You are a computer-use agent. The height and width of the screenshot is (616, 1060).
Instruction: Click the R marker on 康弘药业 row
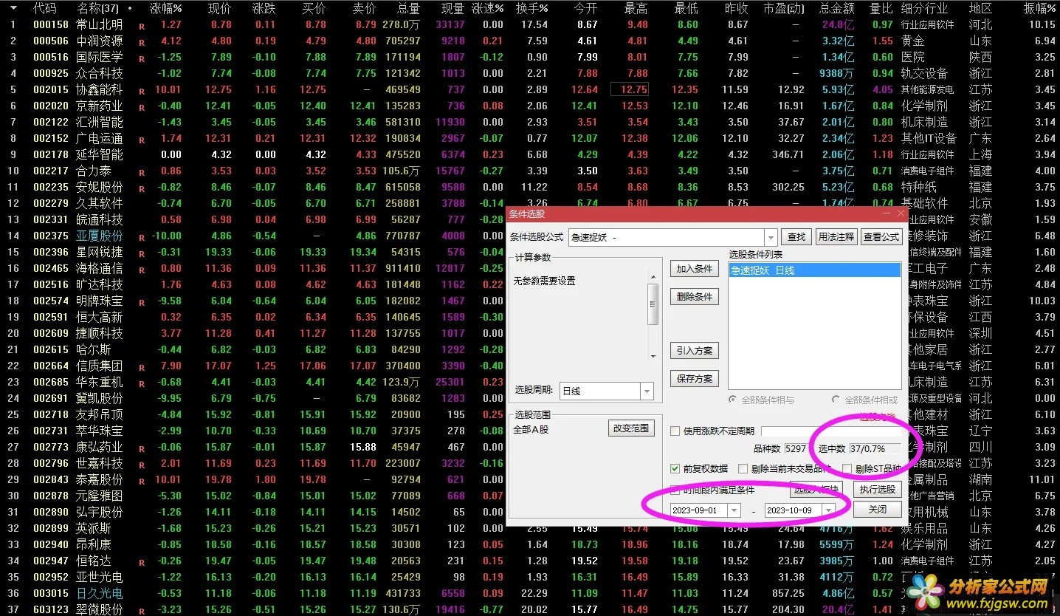[x=142, y=448]
